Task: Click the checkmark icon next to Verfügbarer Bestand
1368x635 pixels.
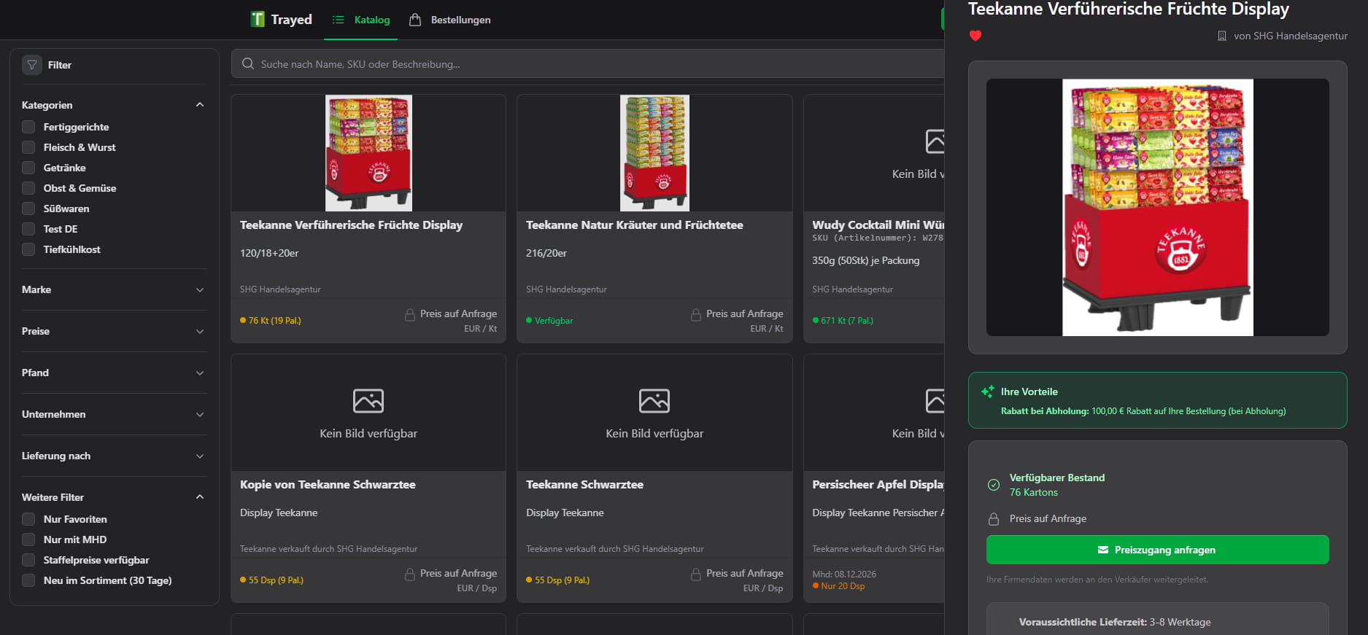Action: 994,485
